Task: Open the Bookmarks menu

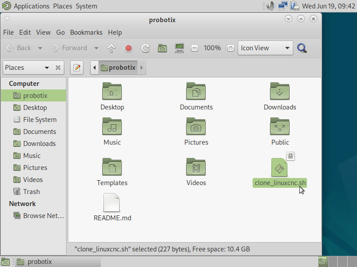Action: tap(86, 32)
